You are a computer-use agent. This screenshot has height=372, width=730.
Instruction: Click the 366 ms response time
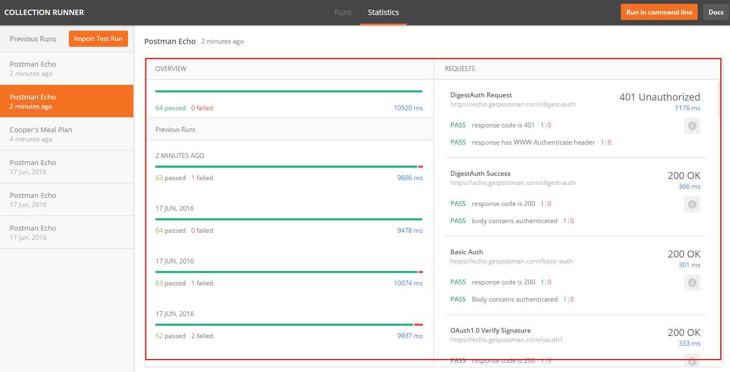(x=690, y=187)
